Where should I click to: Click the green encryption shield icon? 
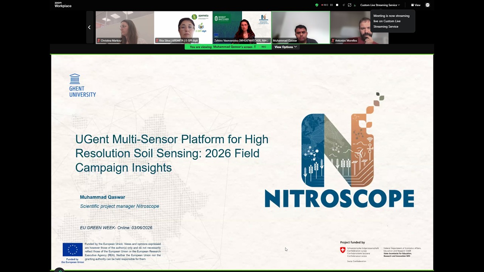pos(317,5)
